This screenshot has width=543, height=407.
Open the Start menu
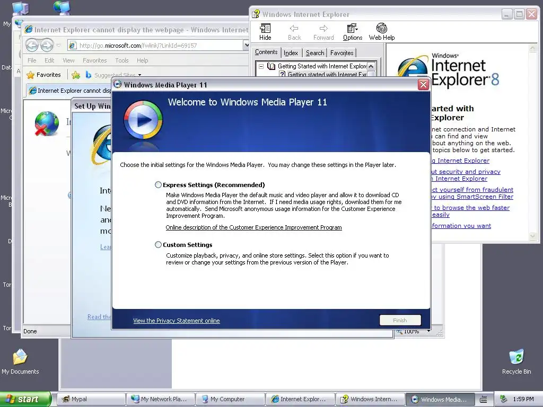25,399
